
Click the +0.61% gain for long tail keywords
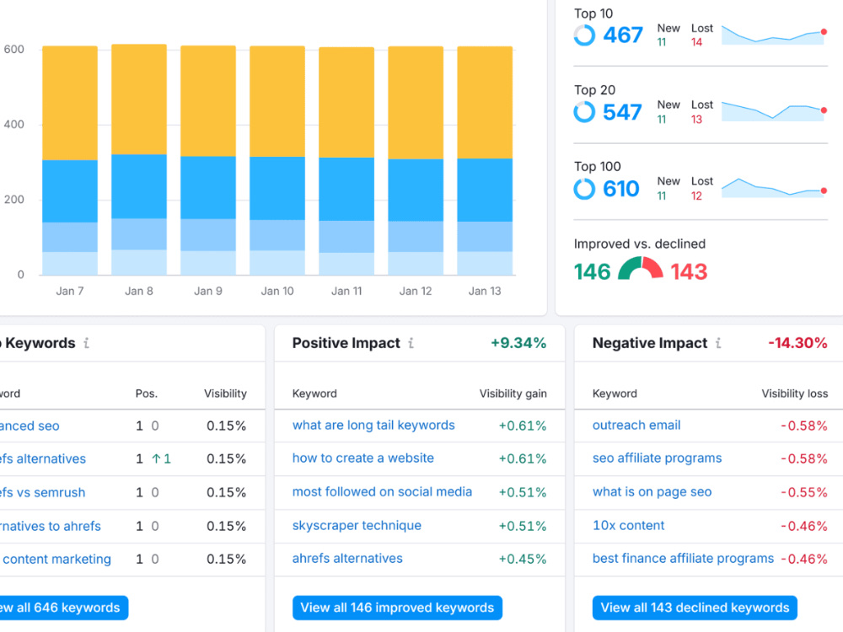[x=523, y=426]
